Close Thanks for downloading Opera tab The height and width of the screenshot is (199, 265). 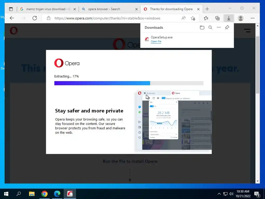(x=198, y=9)
